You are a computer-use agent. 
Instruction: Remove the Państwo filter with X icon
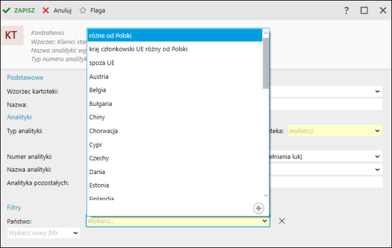click(x=282, y=221)
